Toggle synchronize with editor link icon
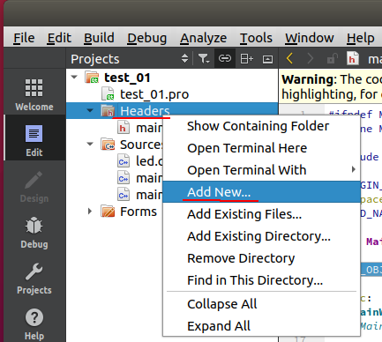The image size is (382, 342). coord(225,59)
